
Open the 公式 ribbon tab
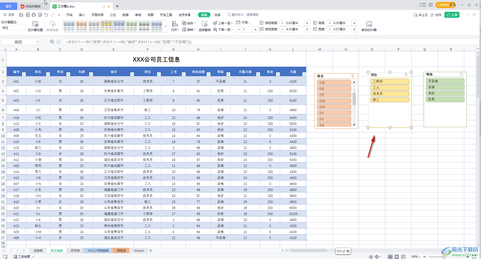click(x=113, y=15)
